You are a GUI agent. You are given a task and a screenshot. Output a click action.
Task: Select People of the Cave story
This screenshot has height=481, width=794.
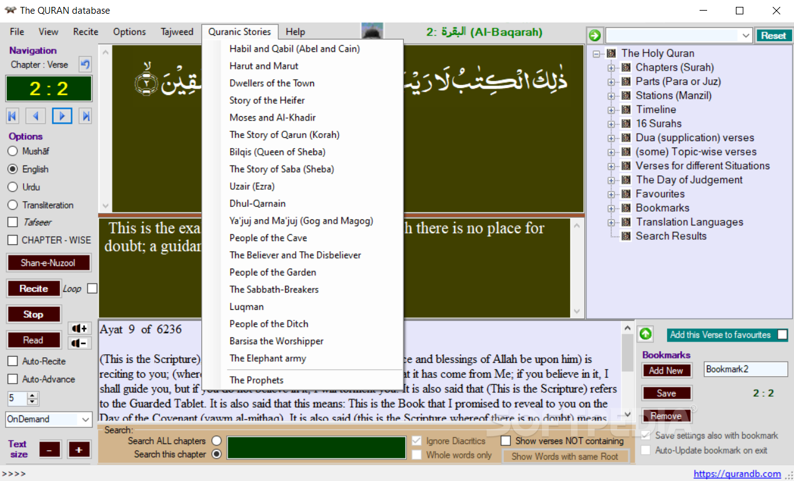268,238
